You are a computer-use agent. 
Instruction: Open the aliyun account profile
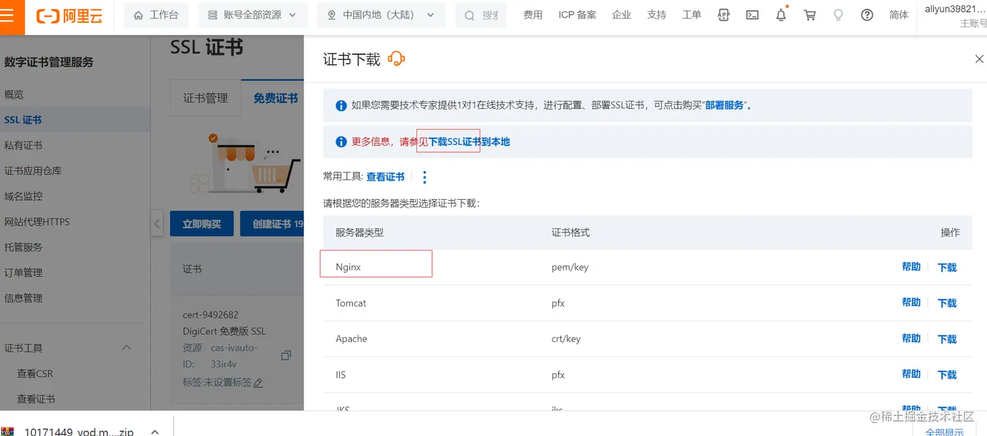point(955,16)
